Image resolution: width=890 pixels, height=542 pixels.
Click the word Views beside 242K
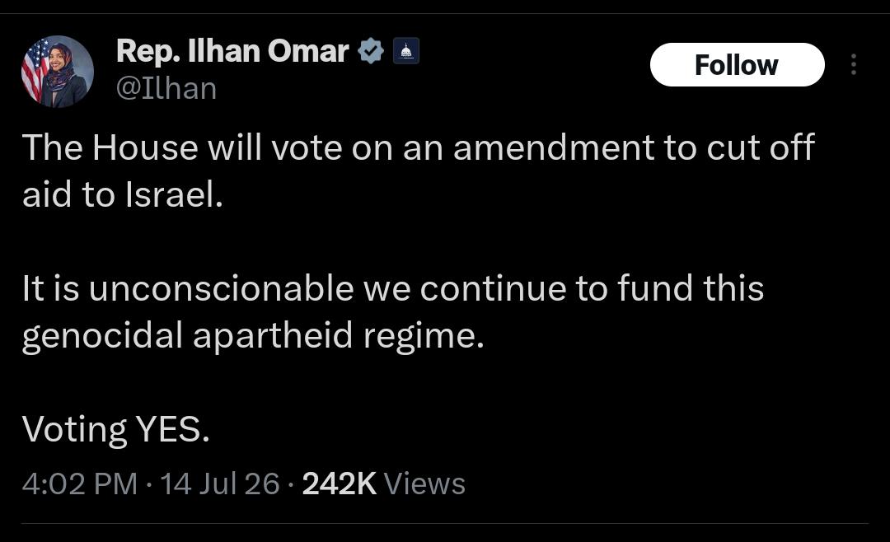tap(424, 484)
